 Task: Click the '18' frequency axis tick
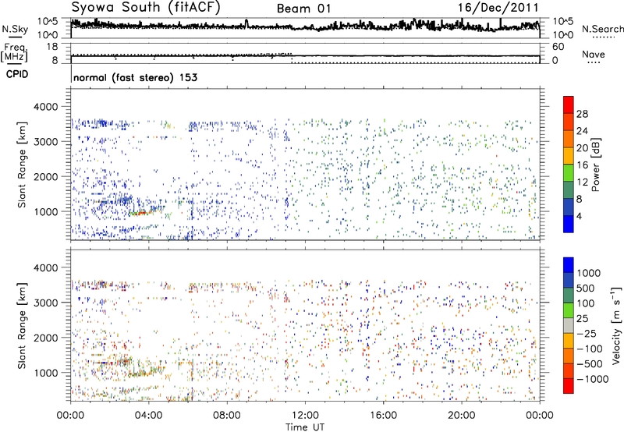[52, 47]
